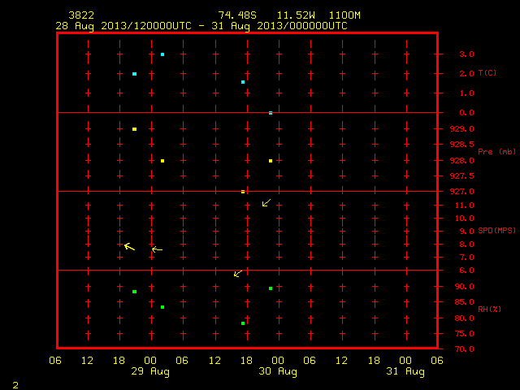Select the cyan point on 0.0 line

[271, 113]
